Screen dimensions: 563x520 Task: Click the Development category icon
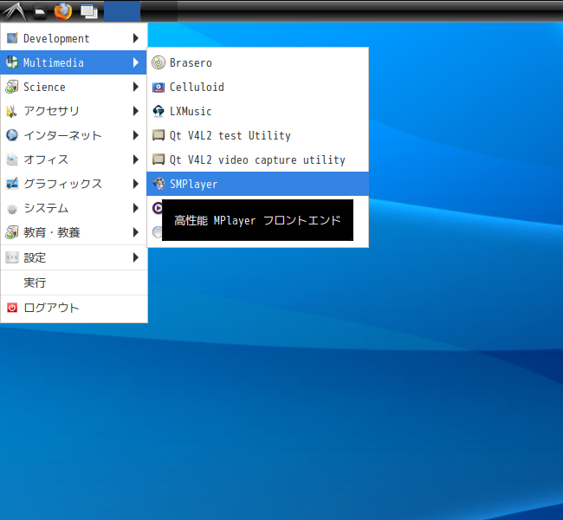[12, 38]
